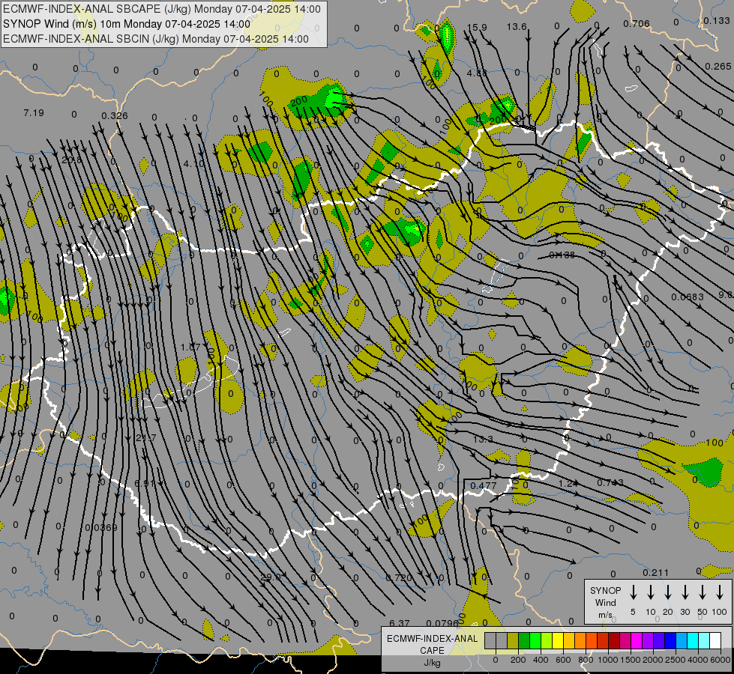Click the 0.211 value on the map
734x674 pixels.
tap(655, 572)
